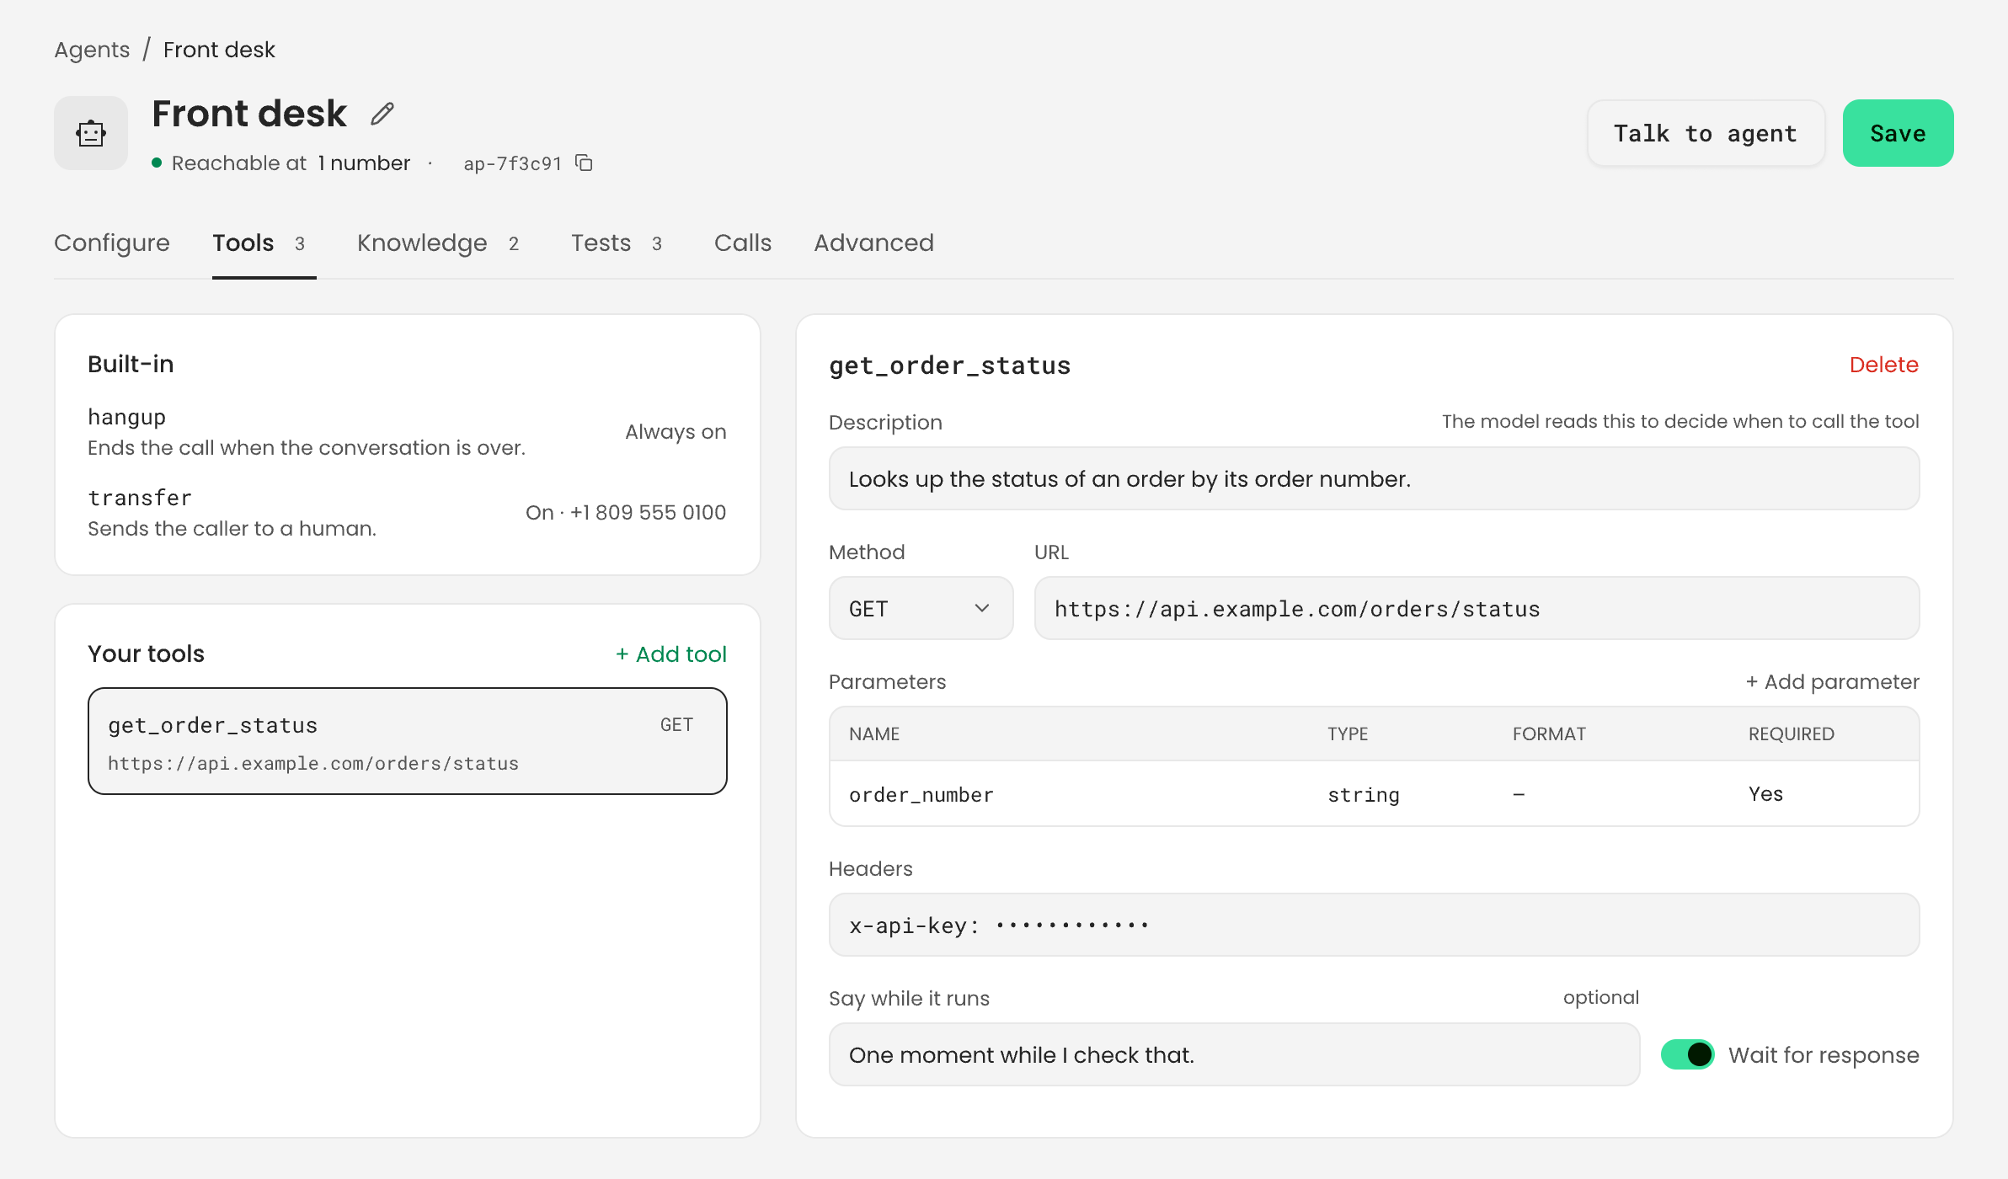2008x1179 pixels.
Task: Click the TYPE column header
Action: [x=1348, y=734]
